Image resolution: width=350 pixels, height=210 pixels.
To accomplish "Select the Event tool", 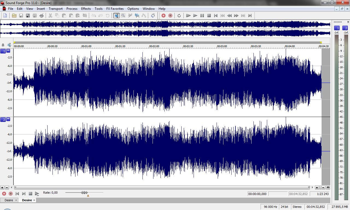I will pos(137,16).
